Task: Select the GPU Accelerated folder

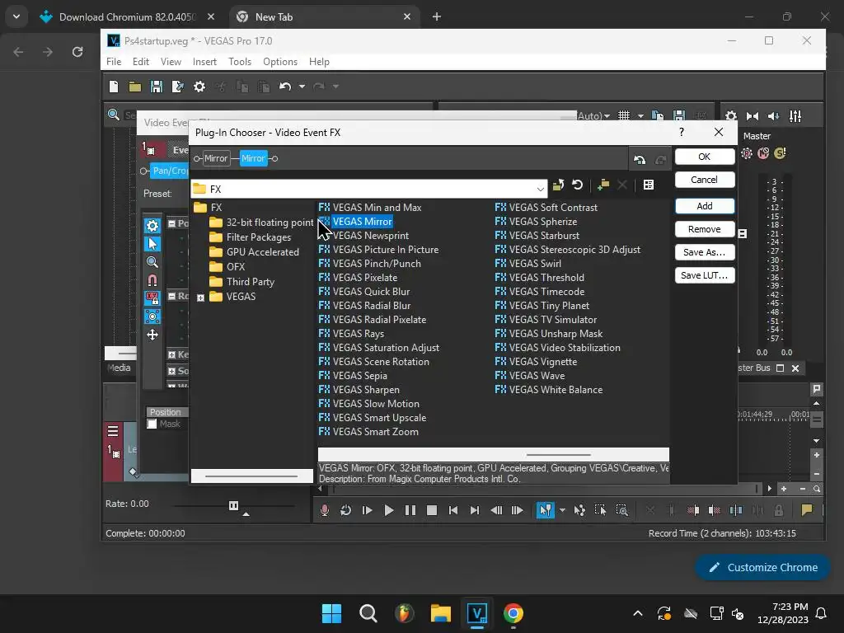Action: pyautogui.click(x=254, y=252)
